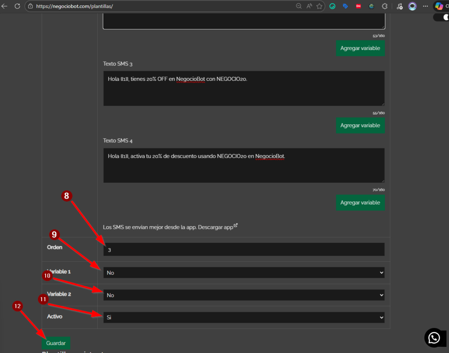Open the zoom magnifier icon in address bar

[299, 6]
